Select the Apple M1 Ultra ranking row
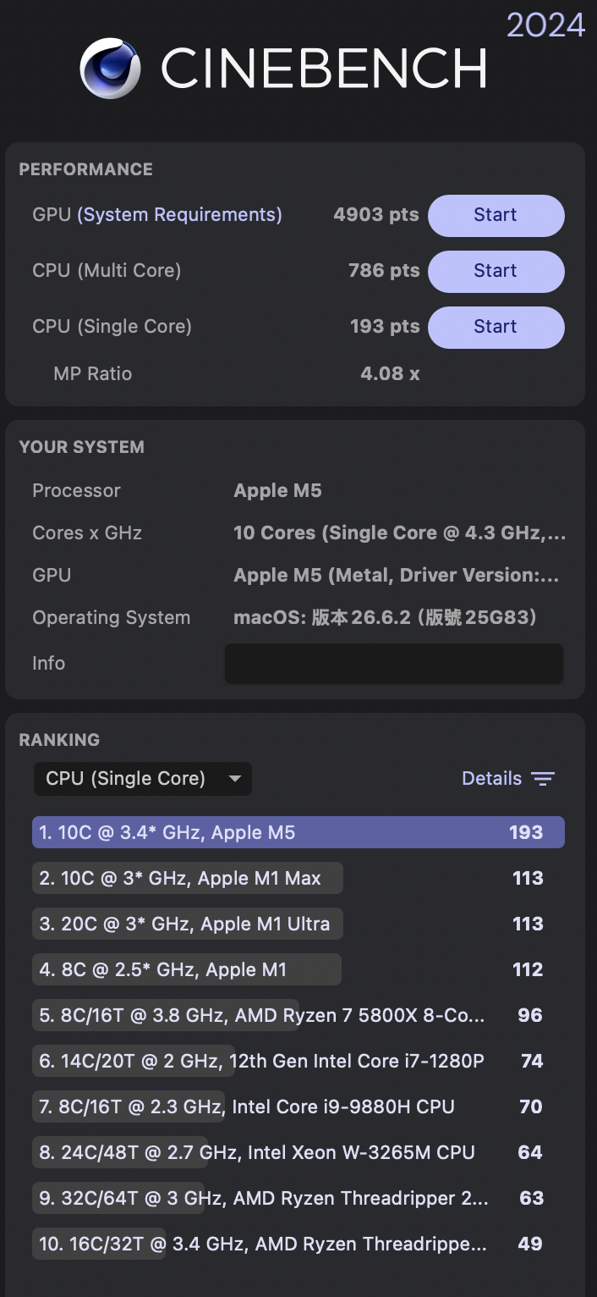This screenshot has width=597, height=1297. 298,924
